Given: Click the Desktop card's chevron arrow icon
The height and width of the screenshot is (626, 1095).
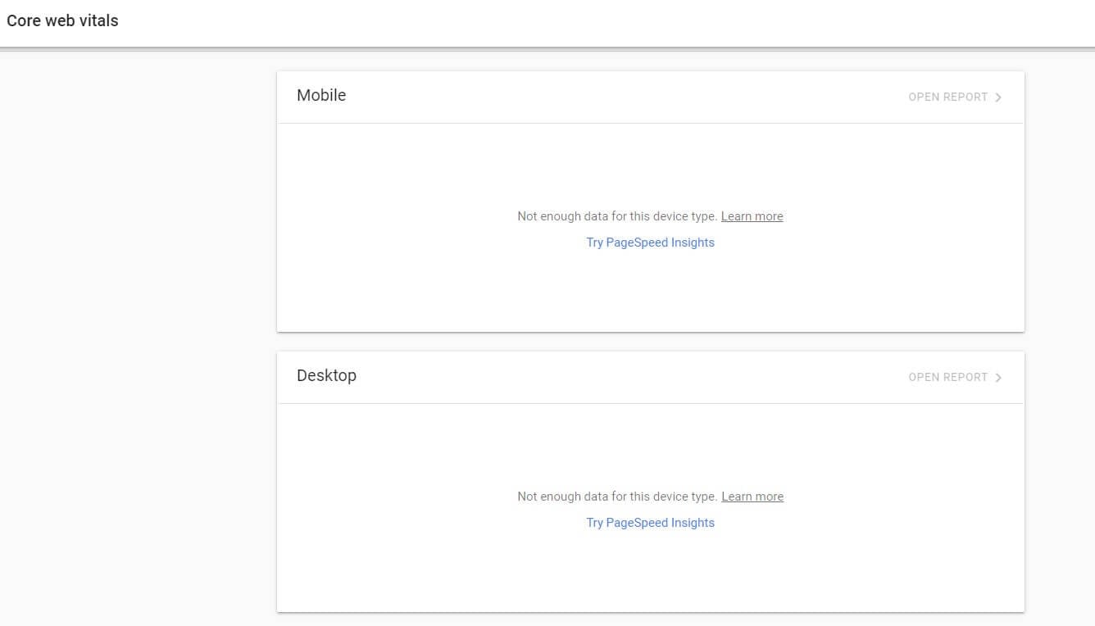Looking at the screenshot, I should click(x=998, y=377).
